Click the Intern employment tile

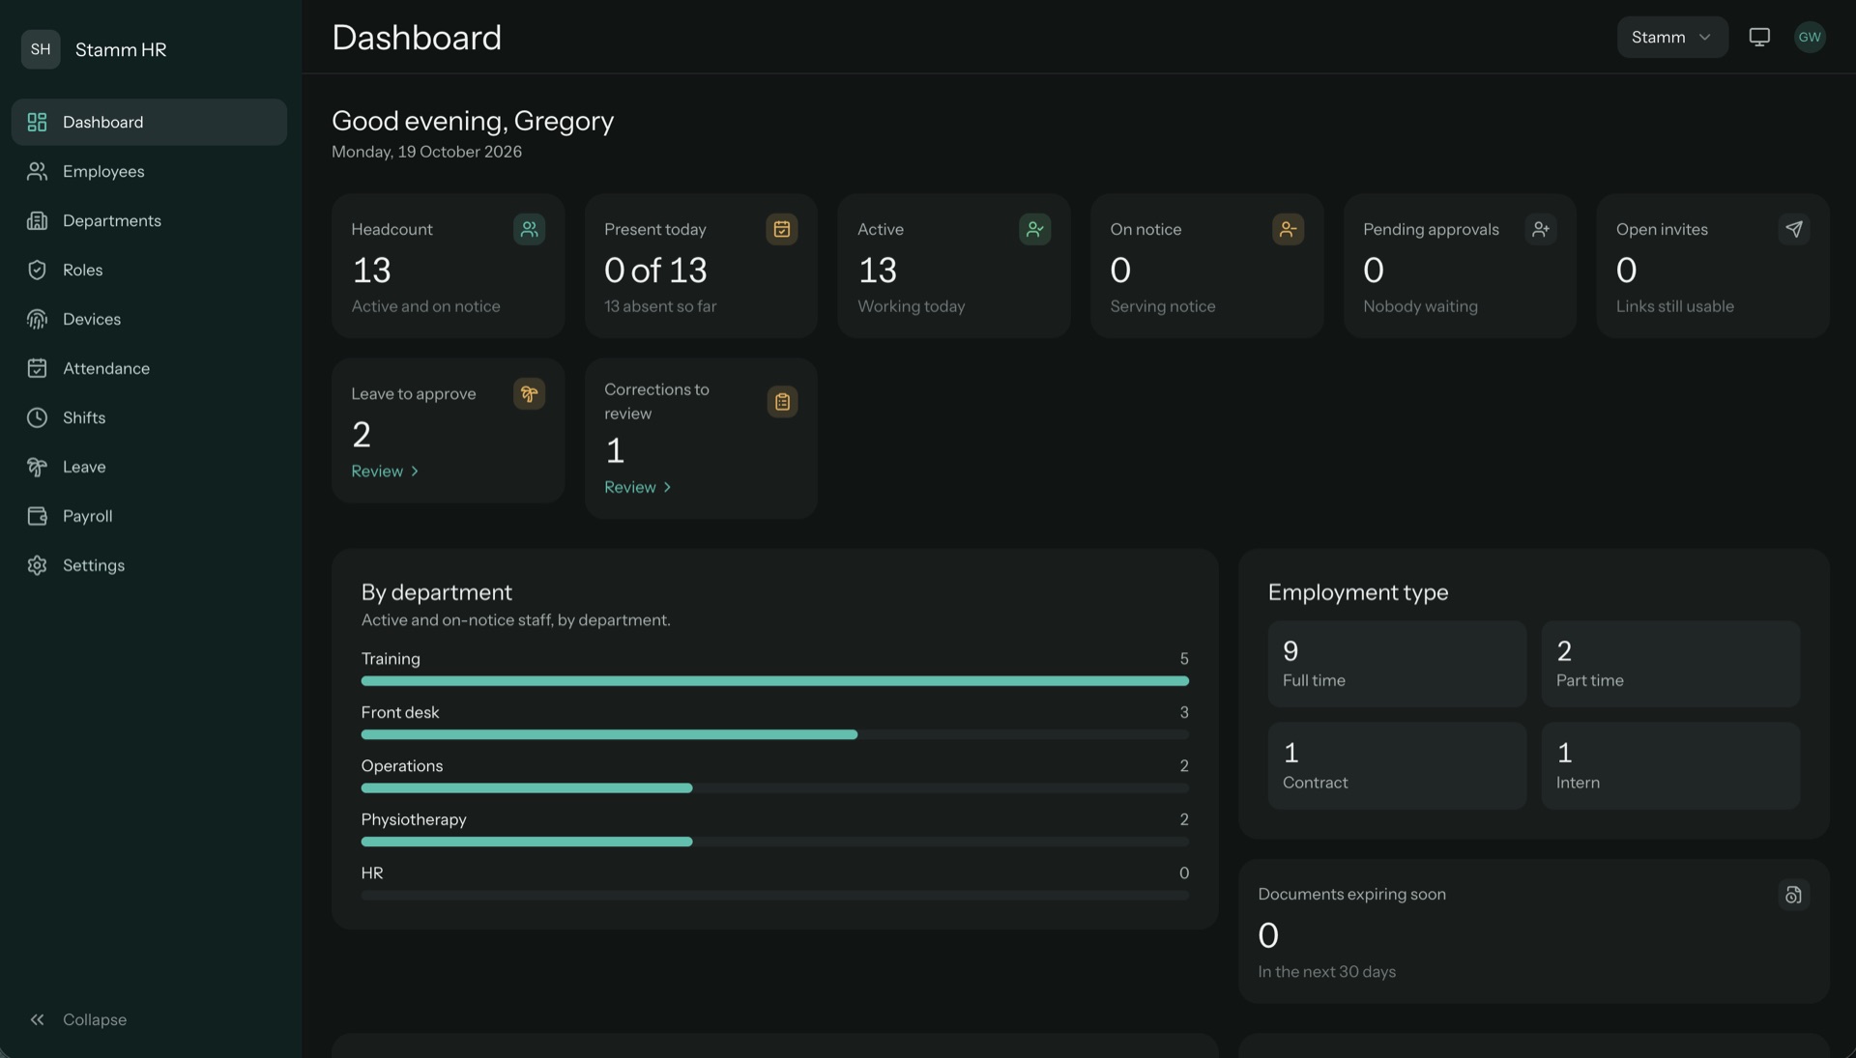coord(1670,765)
